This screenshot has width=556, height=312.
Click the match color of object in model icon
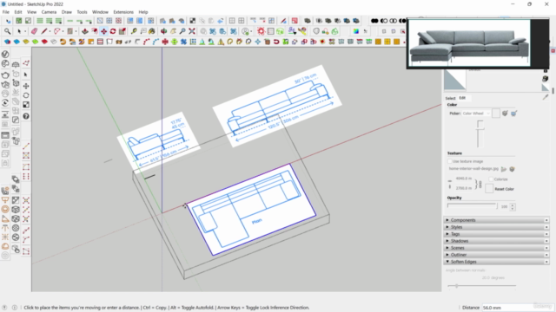tap(505, 114)
